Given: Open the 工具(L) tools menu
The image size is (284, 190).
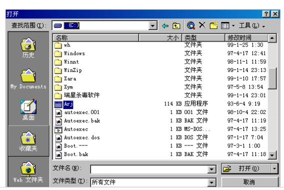Looking at the screenshot, I should coord(251,25).
